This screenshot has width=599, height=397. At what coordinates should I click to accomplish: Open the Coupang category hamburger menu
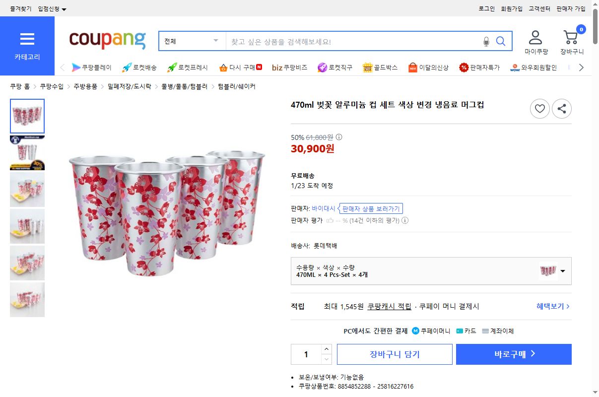point(27,40)
